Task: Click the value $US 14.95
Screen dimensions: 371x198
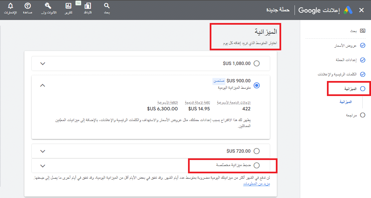Action: pyautogui.click(x=199, y=109)
